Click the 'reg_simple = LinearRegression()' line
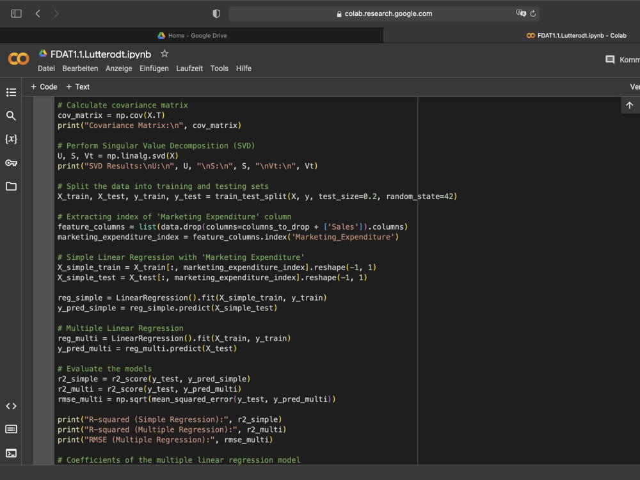640x480 pixels. 192,298
